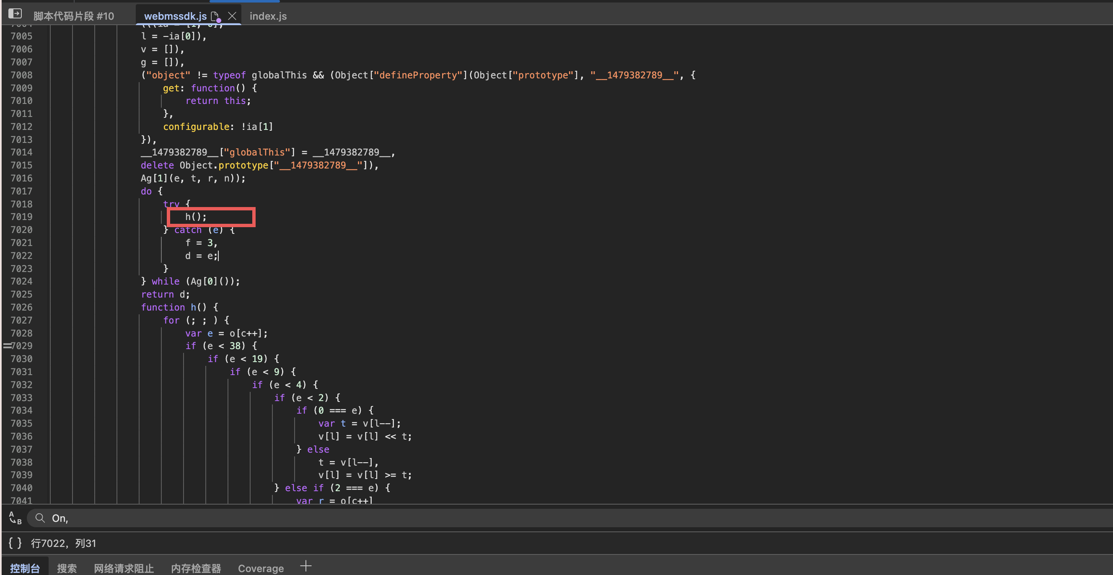
Task: Click the file icon on webmssdk.js tab
Action: tap(215, 16)
